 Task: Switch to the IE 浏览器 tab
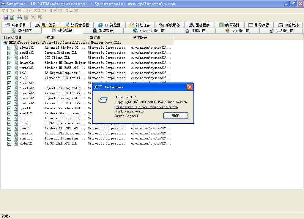click(x=109, y=25)
